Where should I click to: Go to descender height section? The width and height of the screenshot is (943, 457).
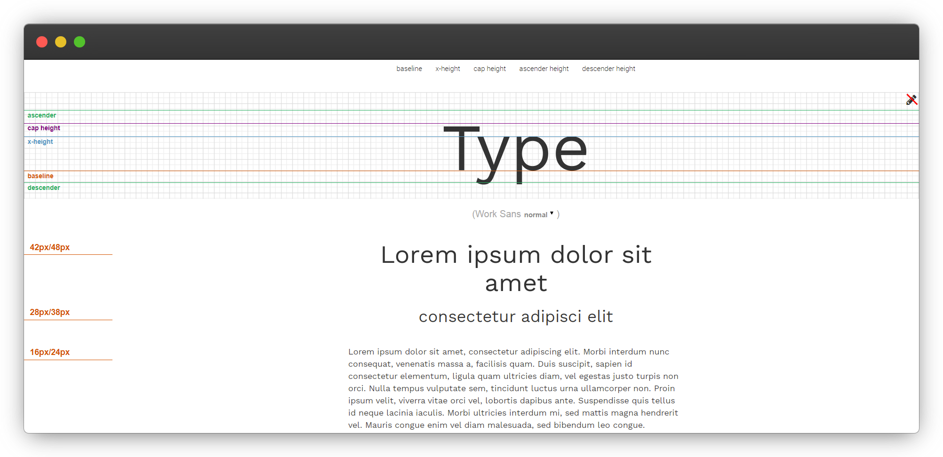[608, 69]
